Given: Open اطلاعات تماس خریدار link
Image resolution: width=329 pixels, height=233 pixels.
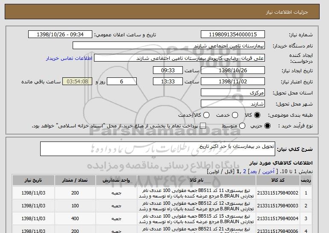Looking at the screenshot, I should pos(69,58).
